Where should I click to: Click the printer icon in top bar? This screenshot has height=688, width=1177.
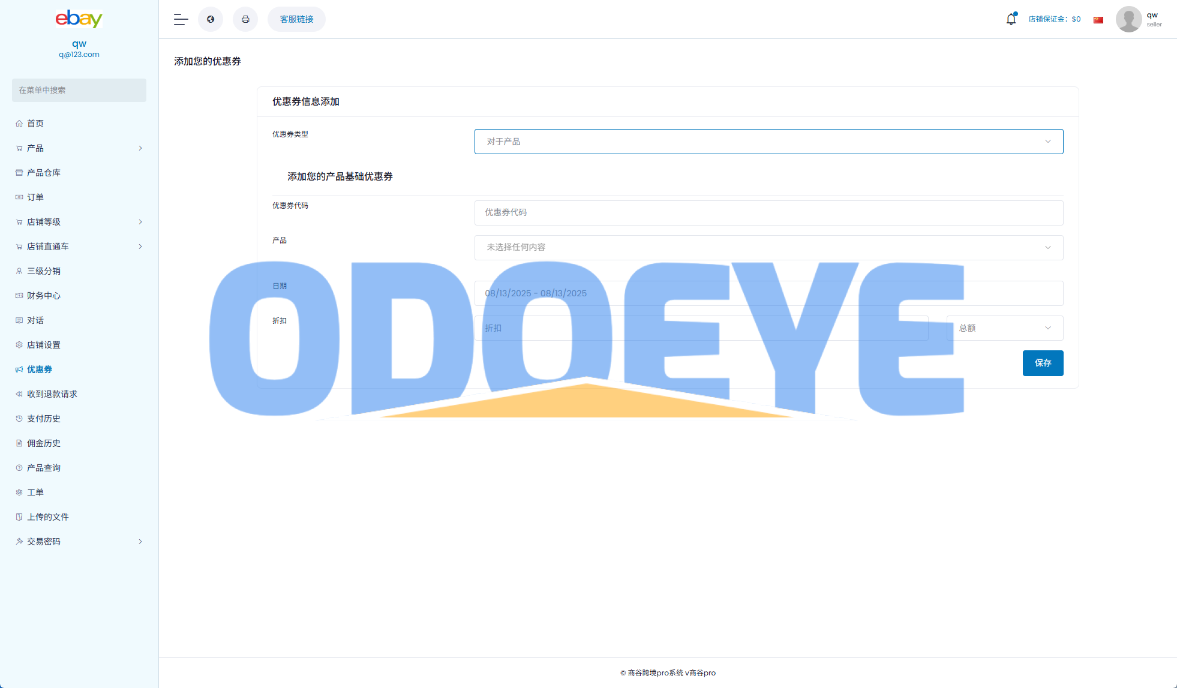click(245, 19)
